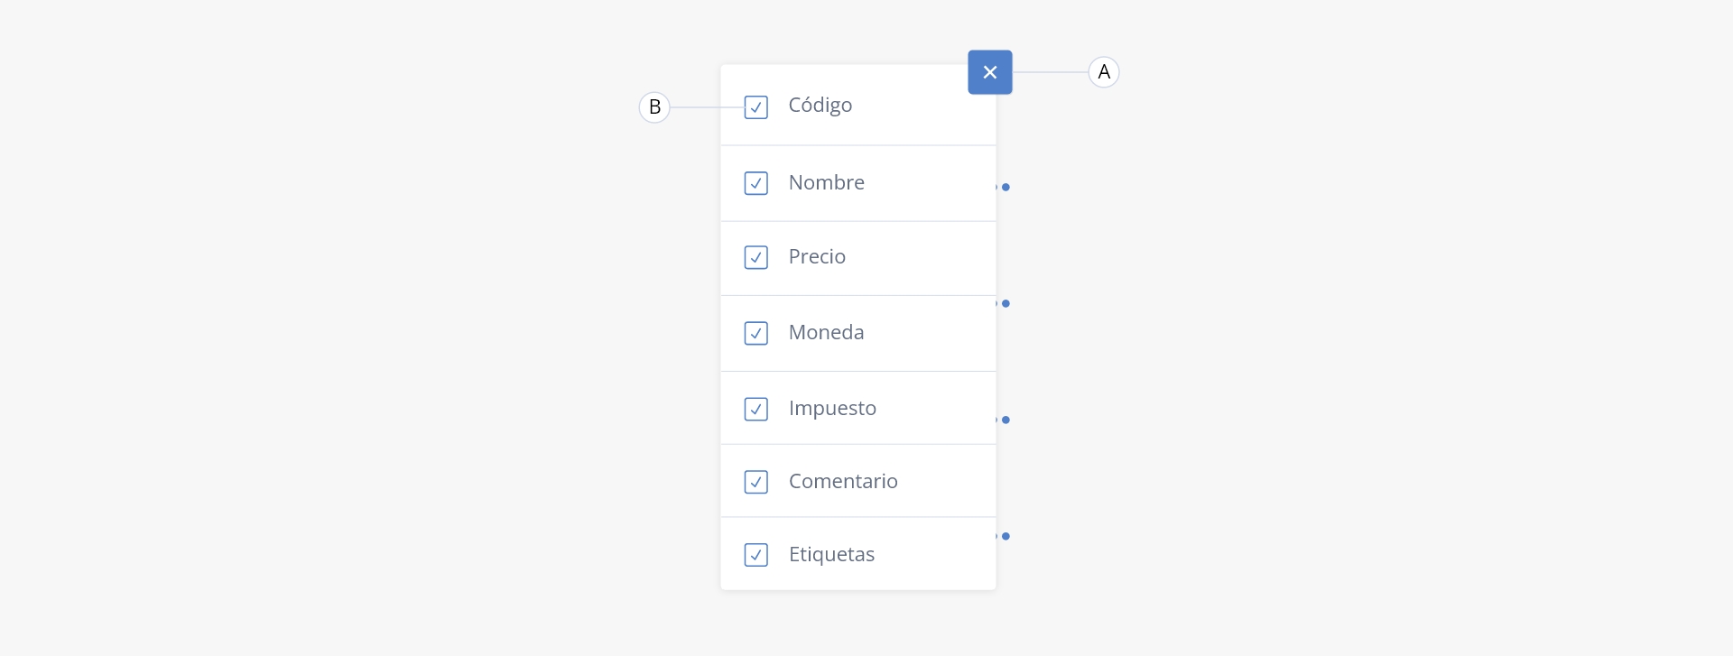Click the annotation marker A
1733x656 pixels.
point(1104,72)
